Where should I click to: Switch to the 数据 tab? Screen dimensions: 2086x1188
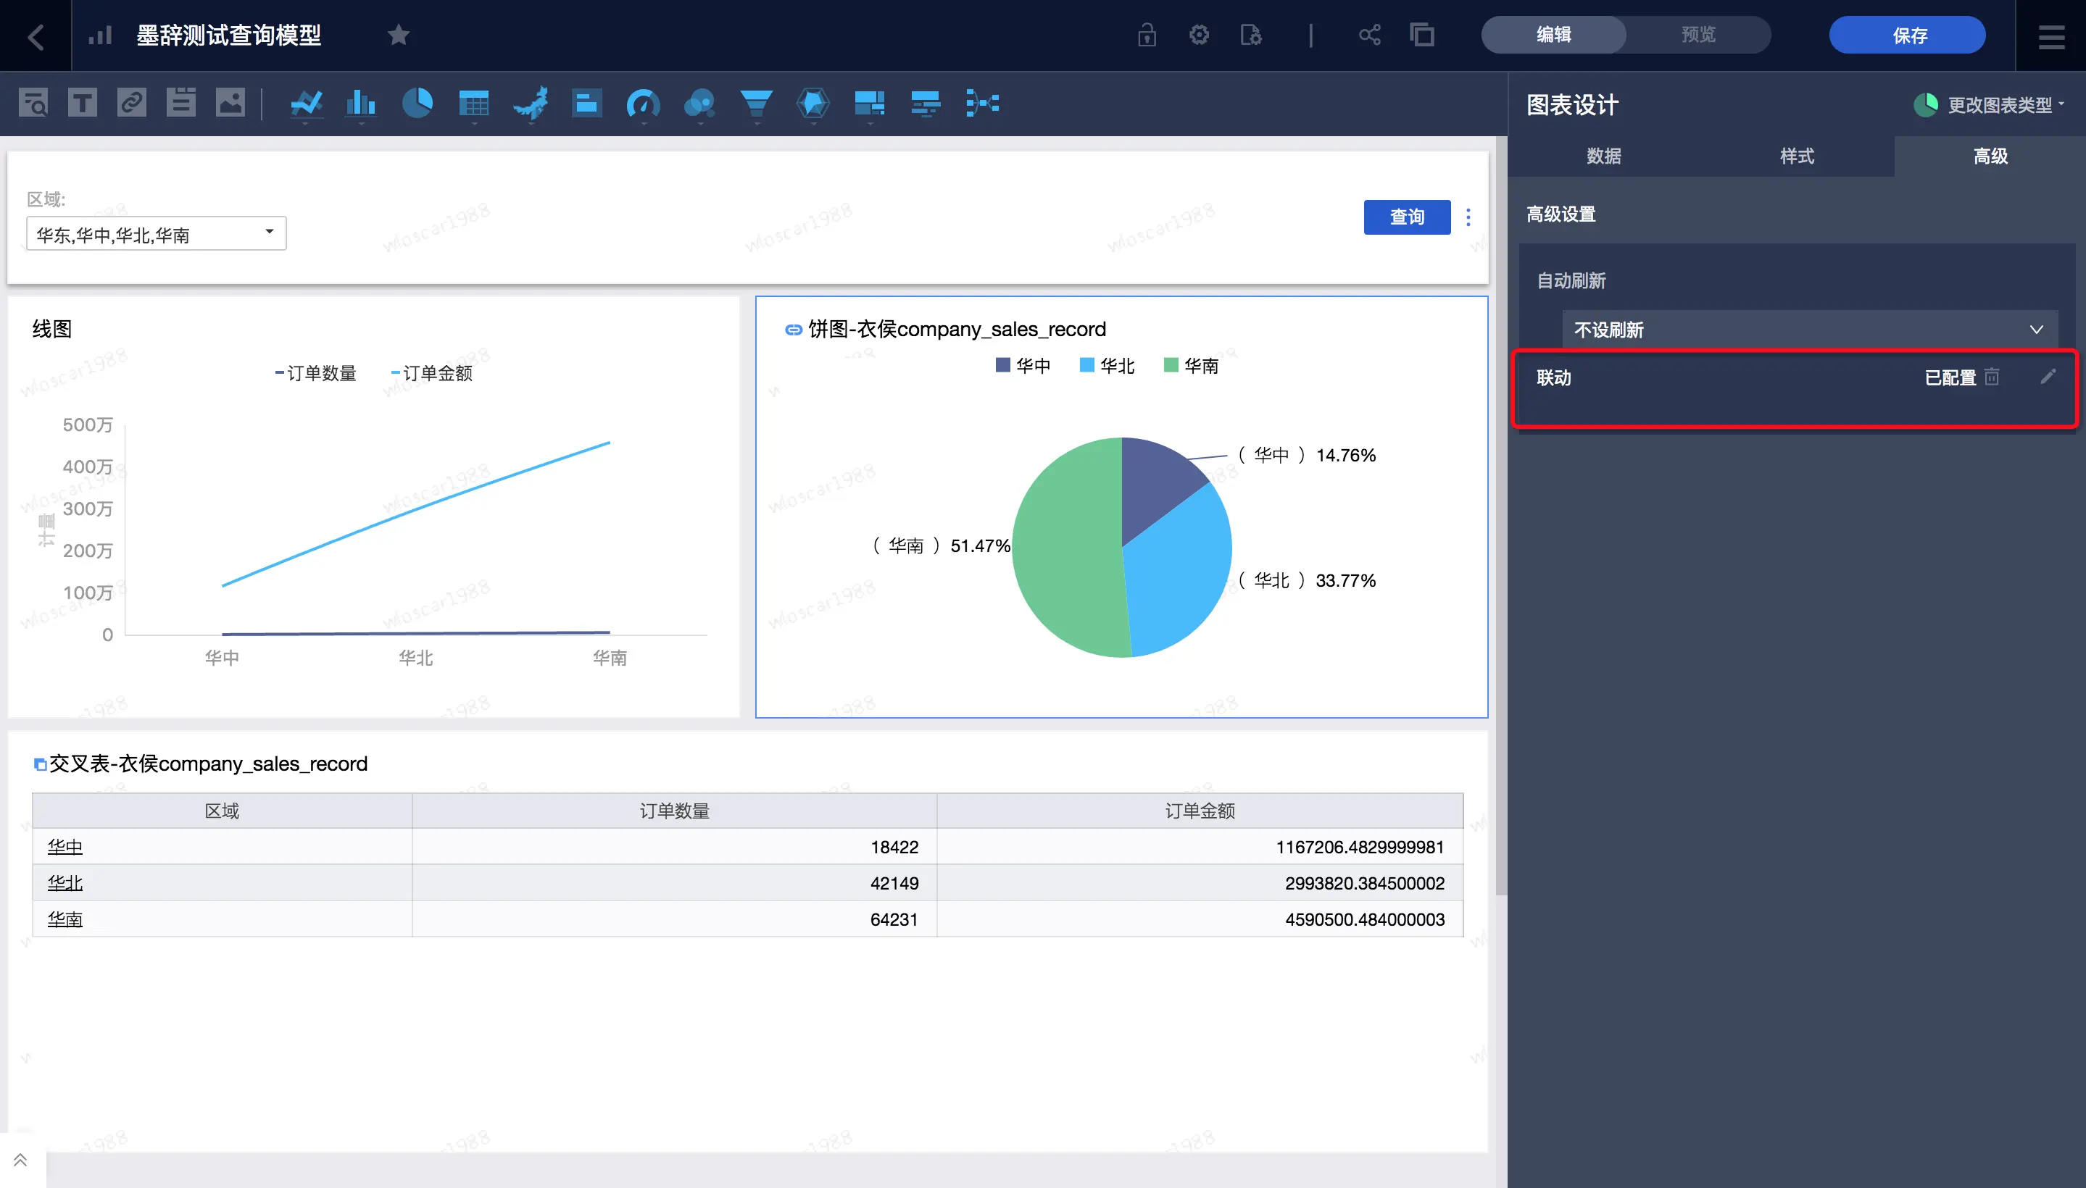pos(1603,156)
